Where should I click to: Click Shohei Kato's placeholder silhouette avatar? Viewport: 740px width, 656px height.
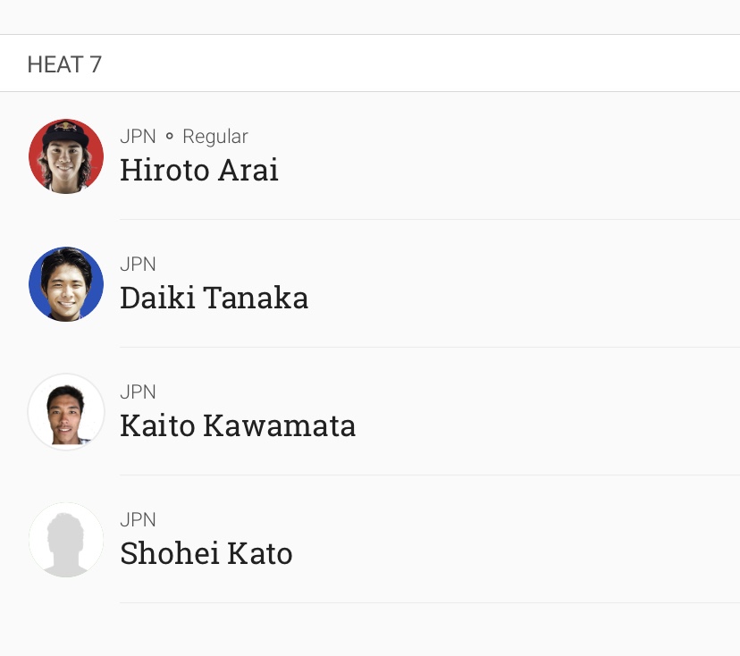(x=66, y=540)
